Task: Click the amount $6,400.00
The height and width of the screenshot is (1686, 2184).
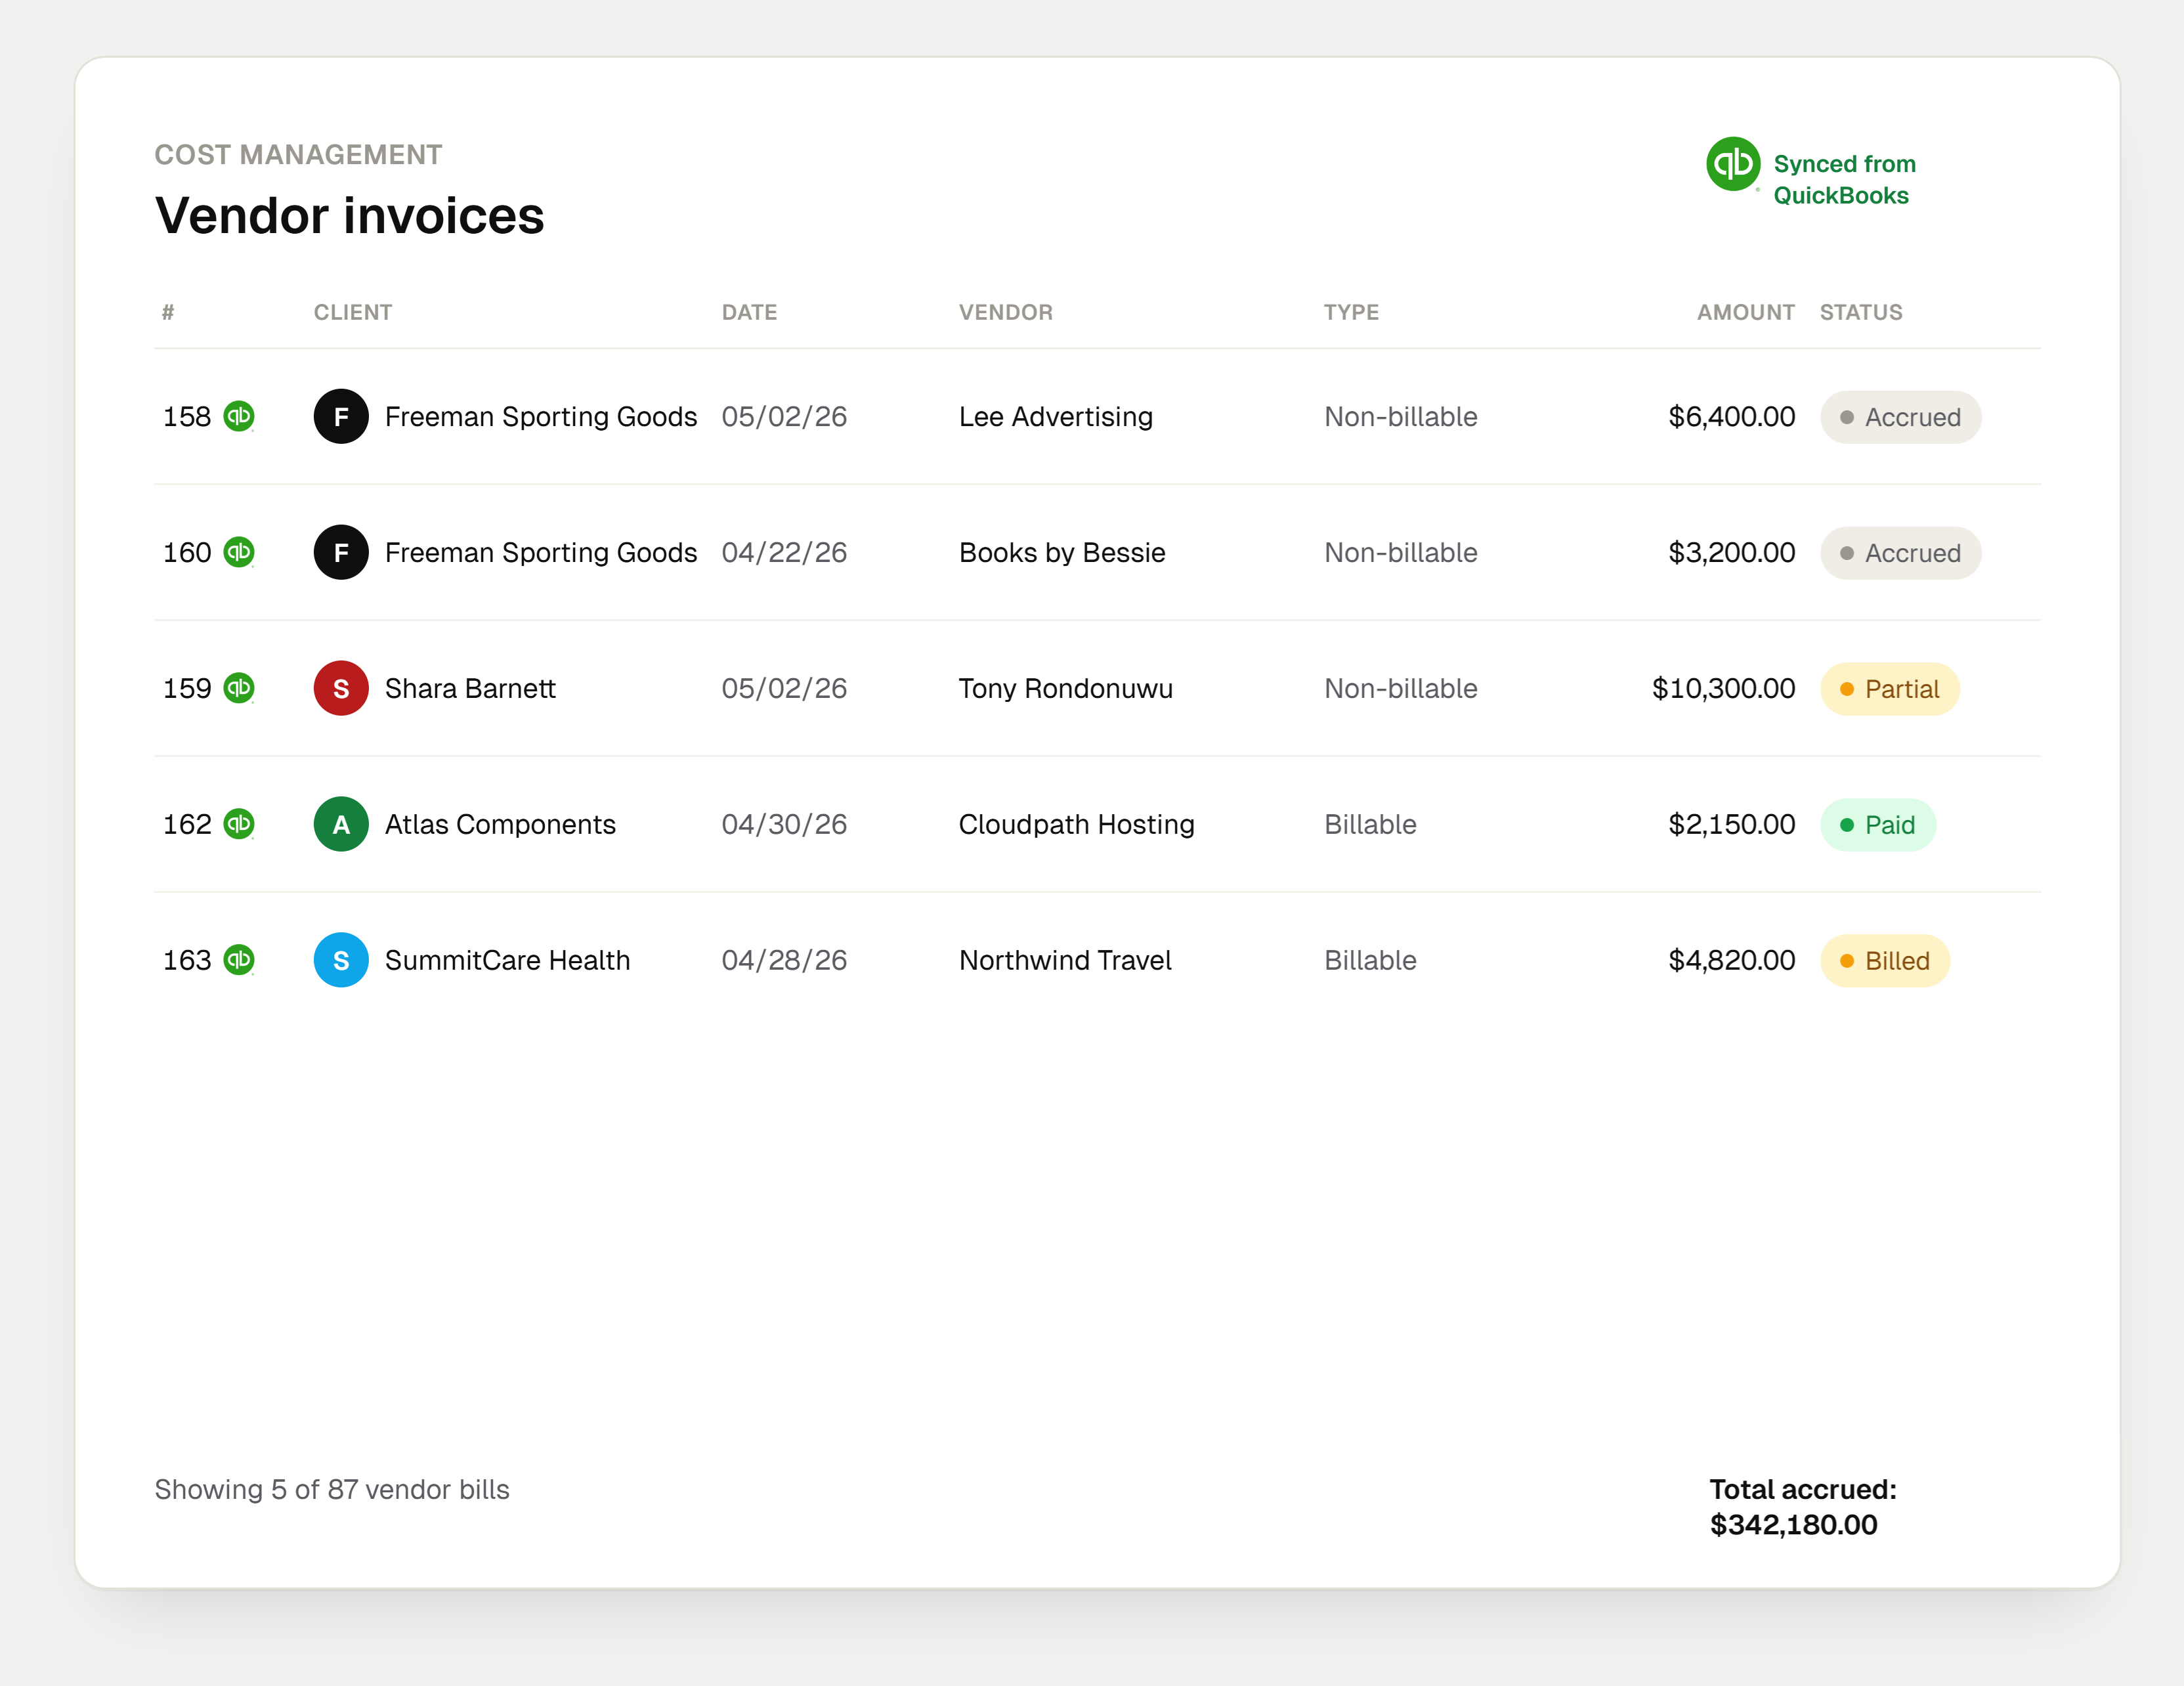Action: click(x=1732, y=416)
